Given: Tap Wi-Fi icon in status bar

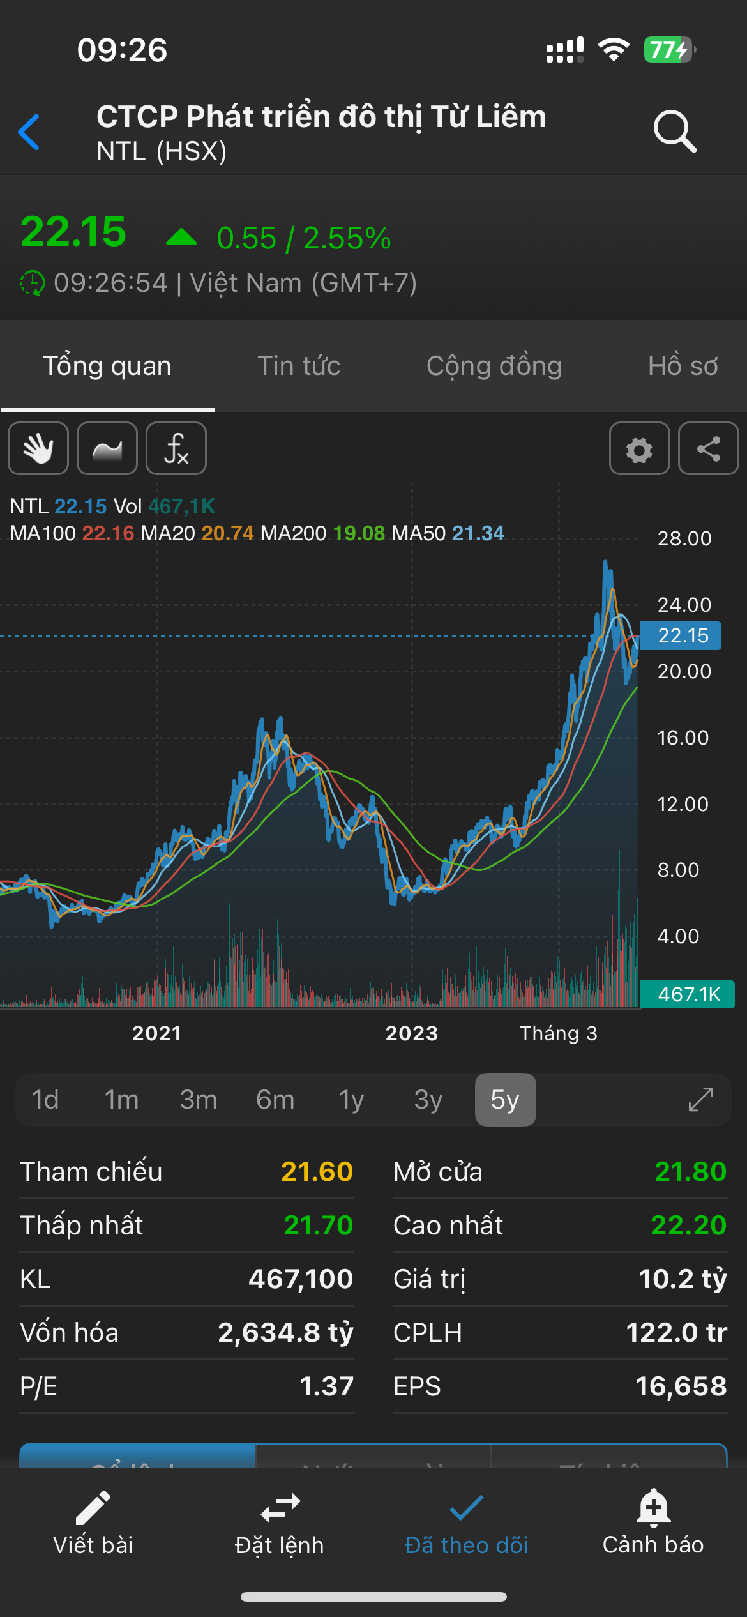Looking at the screenshot, I should tap(614, 49).
